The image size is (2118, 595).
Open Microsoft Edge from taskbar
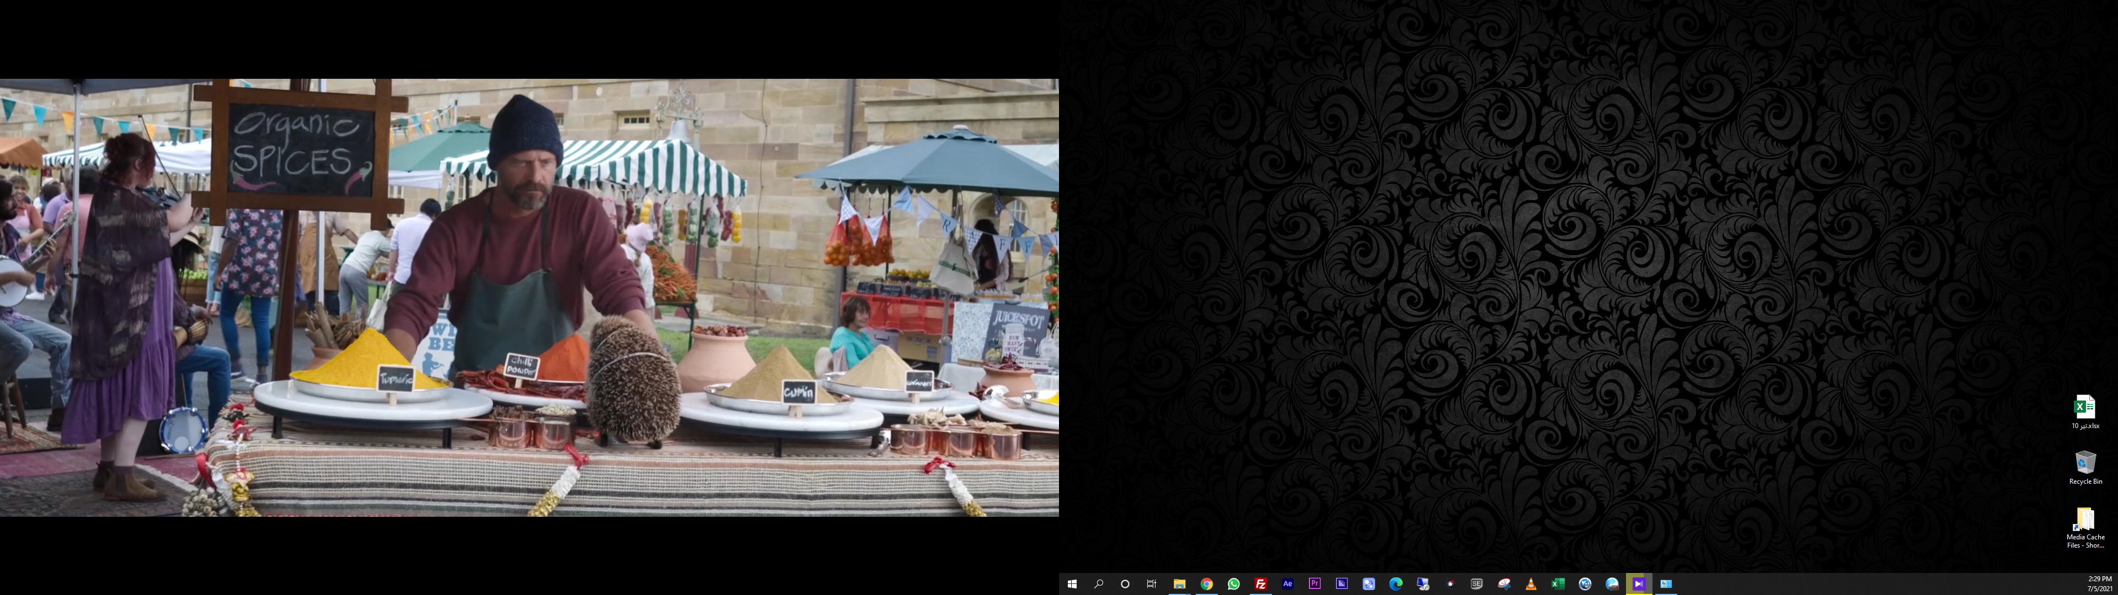point(1395,585)
